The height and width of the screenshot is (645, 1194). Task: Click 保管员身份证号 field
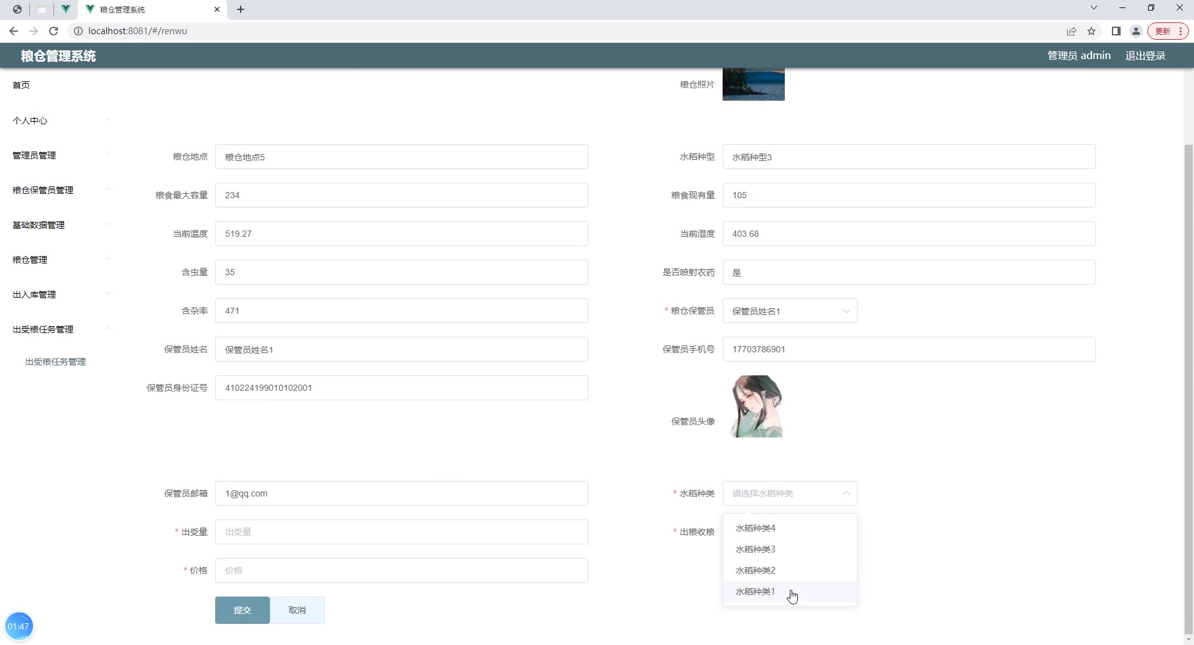click(x=402, y=388)
